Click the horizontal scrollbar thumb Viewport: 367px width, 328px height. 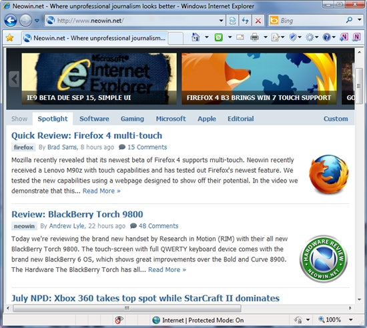(127, 308)
